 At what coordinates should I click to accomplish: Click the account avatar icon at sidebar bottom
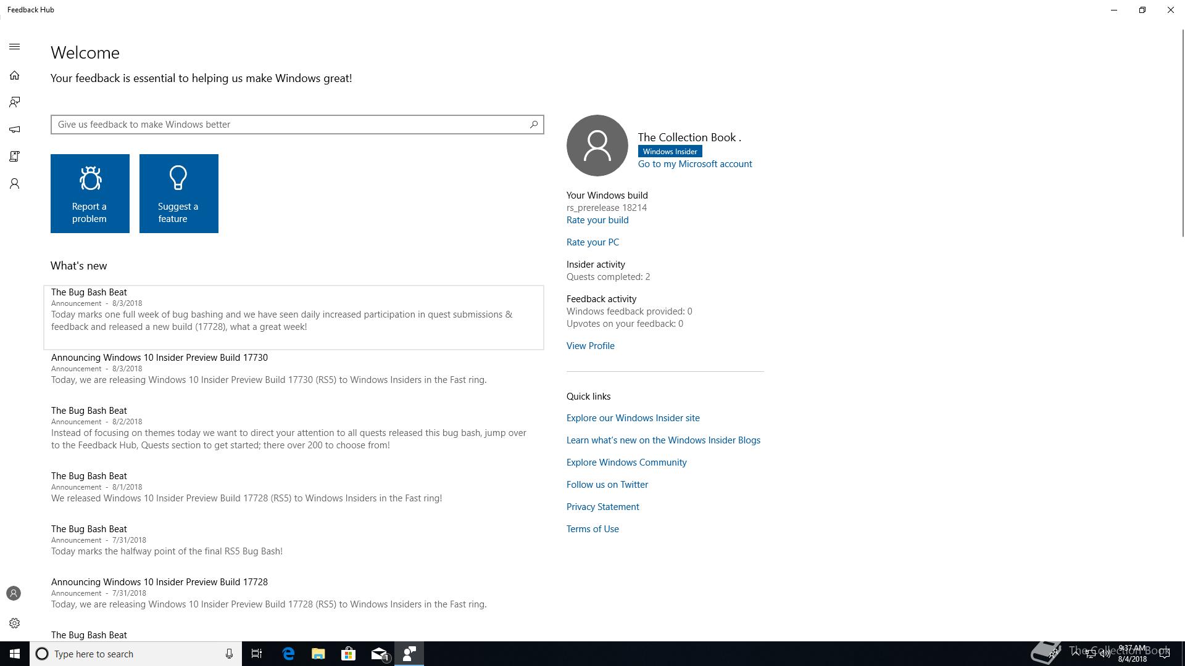(x=14, y=593)
